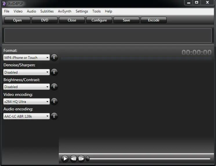Viewport: 216px width, 166px height.
Task: Edit Audio encoding preset with its E button
Action: 54,116
